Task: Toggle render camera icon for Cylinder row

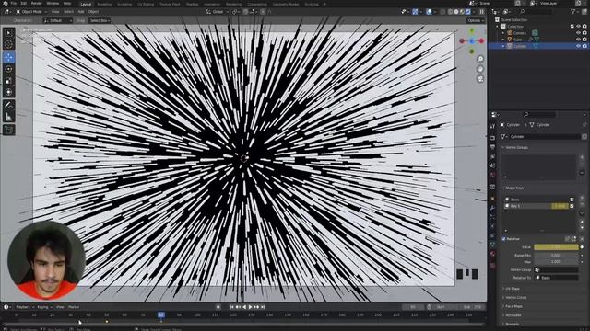Action: pyautogui.click(x=584, y=46)
